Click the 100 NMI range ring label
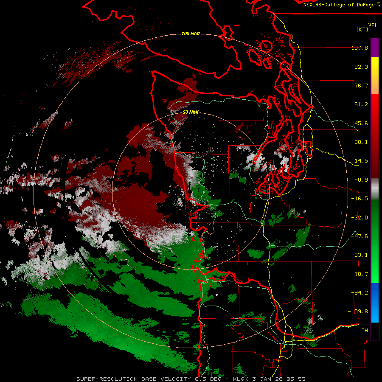Image resolution: width=382 pixels, height=382 pixels. tap(191, 34)
